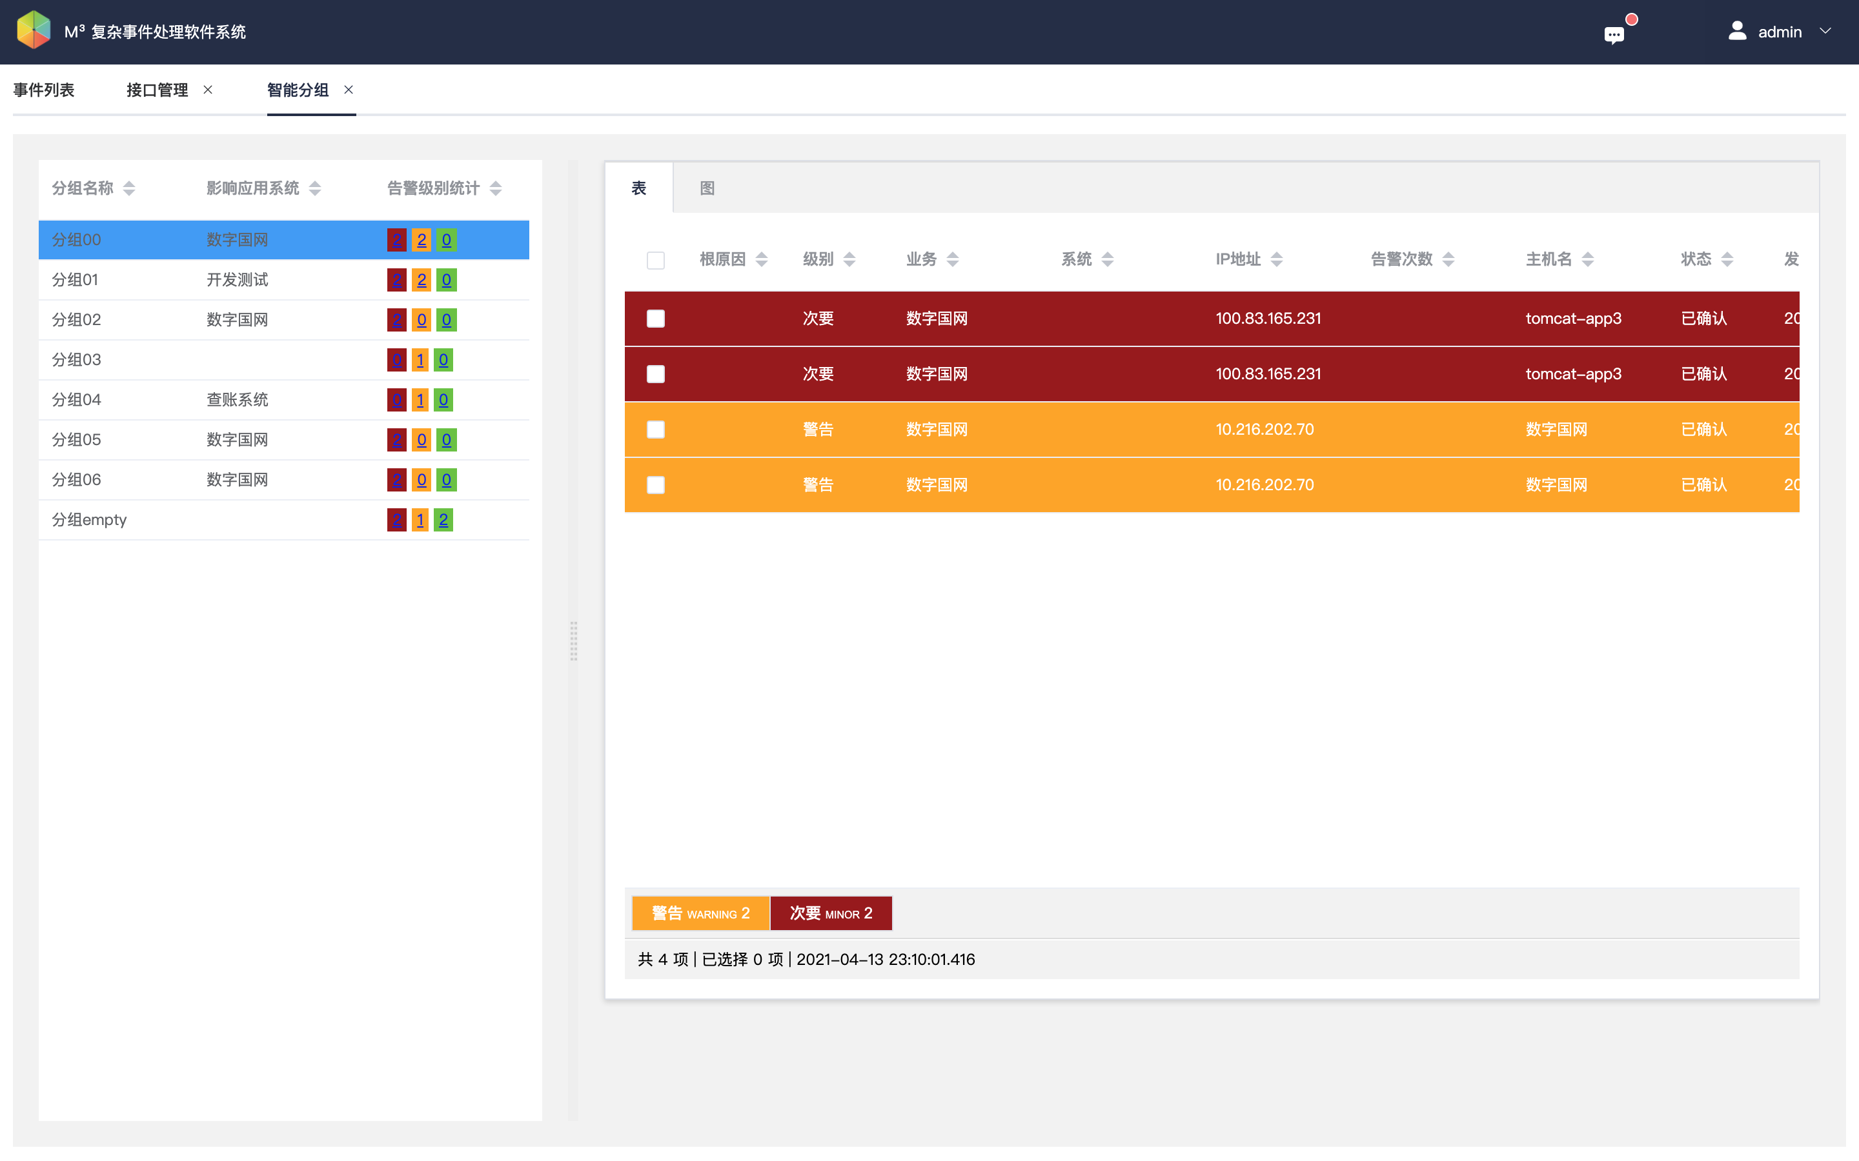Close the 智能分组 tab

[x=349, y=90]
